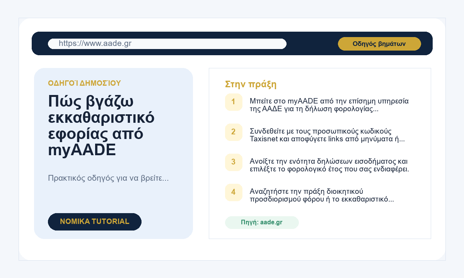
Task: Select the step 2 number badge
Action: 234,132
